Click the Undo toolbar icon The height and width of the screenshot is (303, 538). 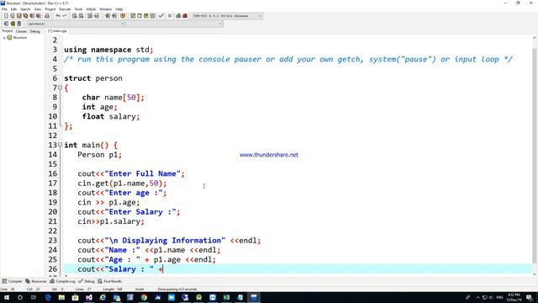[x=58, y=16]
